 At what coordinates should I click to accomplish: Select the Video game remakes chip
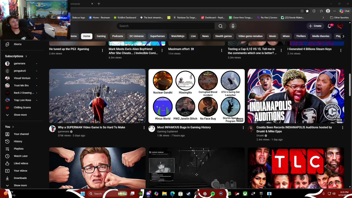(250, 36)
